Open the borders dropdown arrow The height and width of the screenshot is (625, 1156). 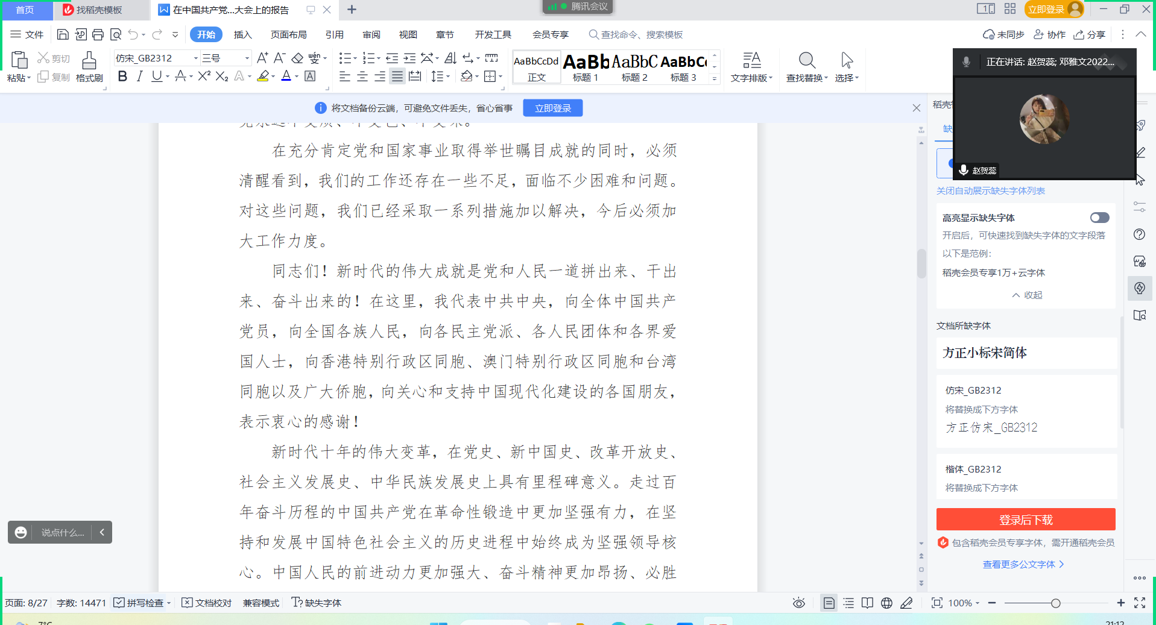(x=501, y=77)
